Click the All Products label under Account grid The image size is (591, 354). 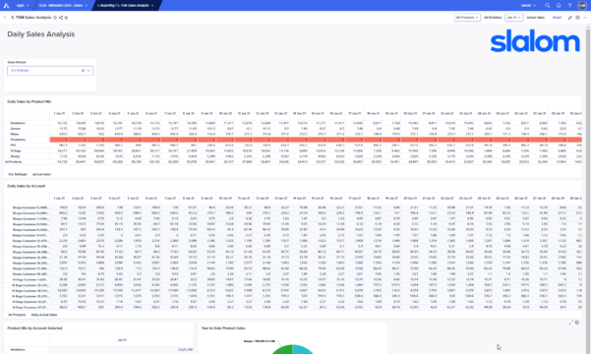coord(17,315)
